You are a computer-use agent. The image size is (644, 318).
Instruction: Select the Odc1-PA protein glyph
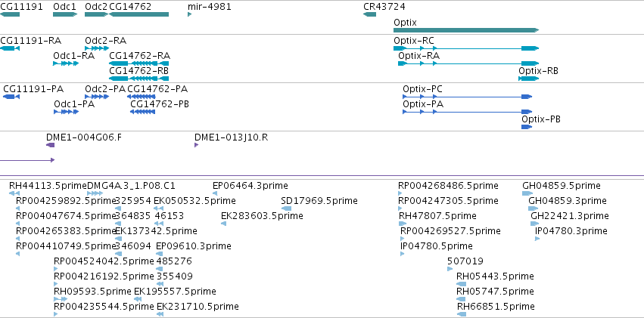point(66,112)
